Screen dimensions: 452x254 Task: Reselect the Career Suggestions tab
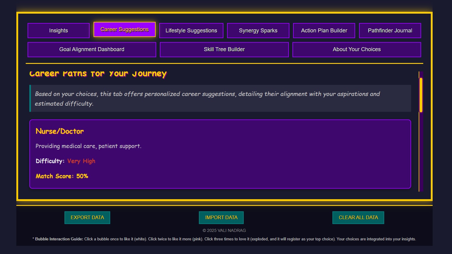pyautogui.click(x=124, y=29)
